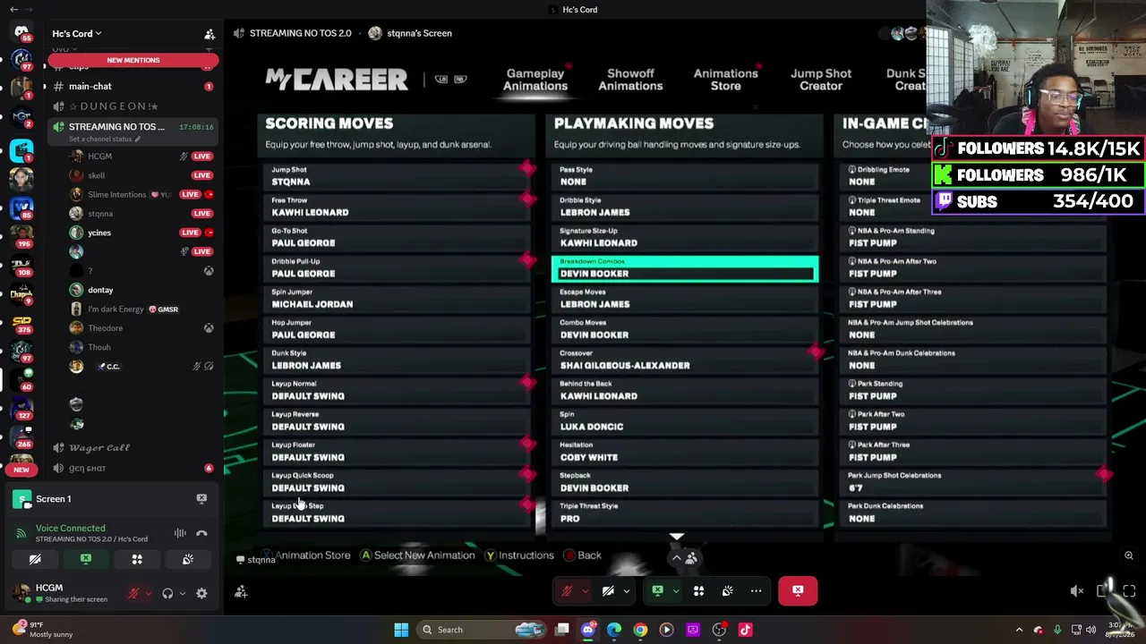1146x644 pixels.
Task: Open the Wager Call voice channel
Action: pyautogui.click(x=99, y=447)
